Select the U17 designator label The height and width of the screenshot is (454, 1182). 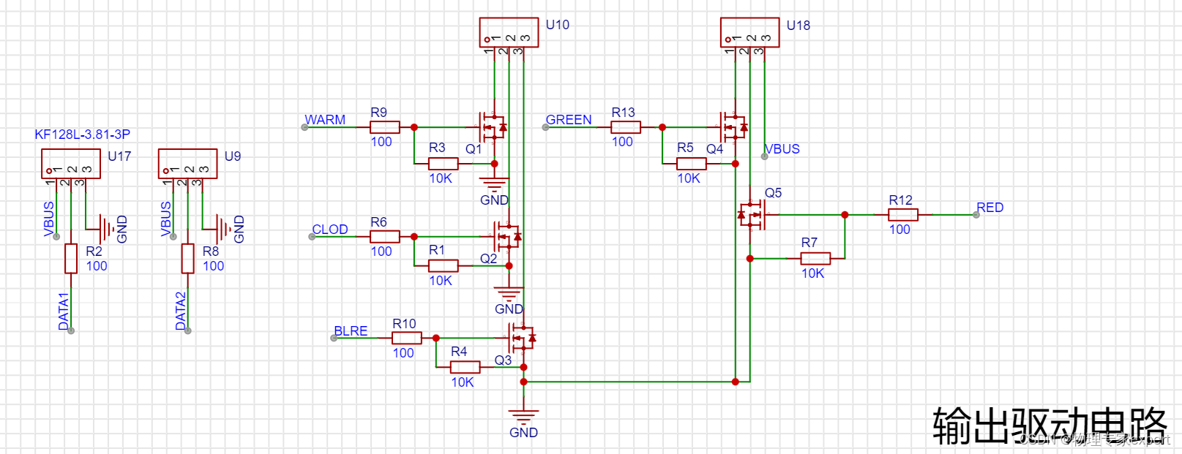(x=119, y=156)
